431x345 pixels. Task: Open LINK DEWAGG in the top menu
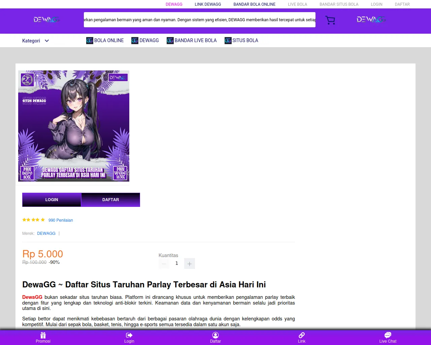click(208, 4)
